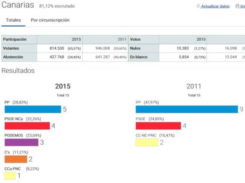Screen dimensions: 245x183
Task: Select the red PSOE bar in 2011
Action: [x=158, y=126]
